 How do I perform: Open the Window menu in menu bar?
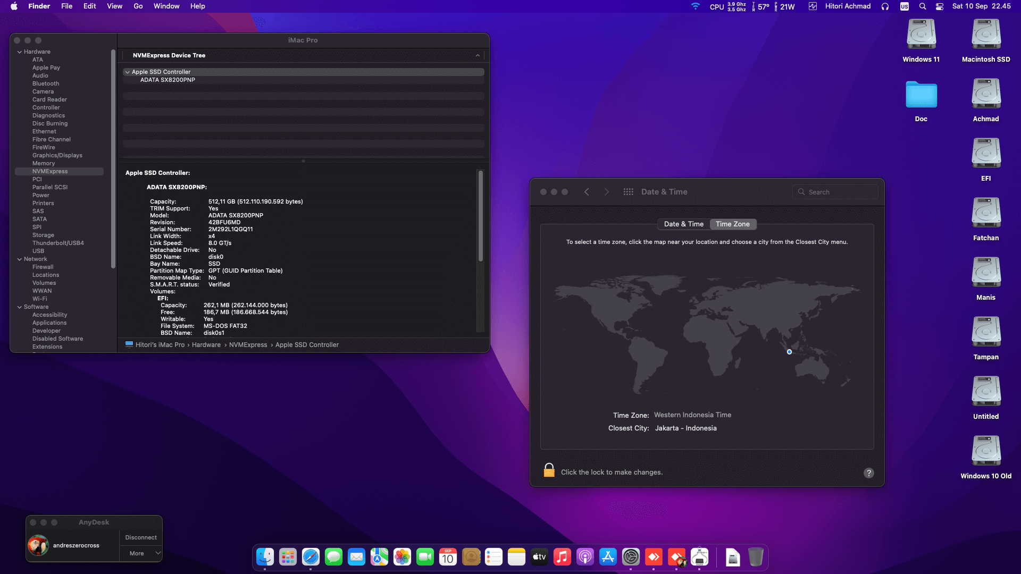tap(166, 6)
